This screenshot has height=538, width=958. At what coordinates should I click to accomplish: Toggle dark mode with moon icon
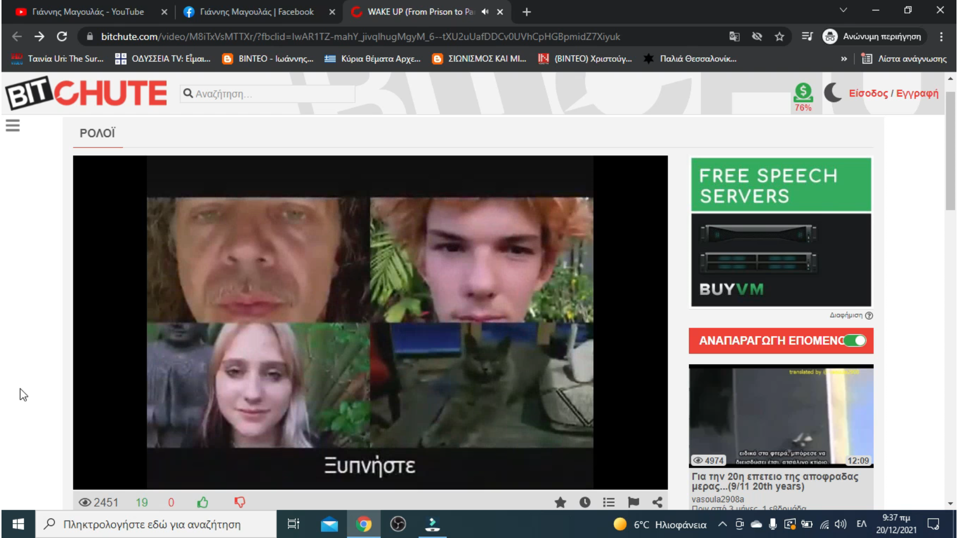[832, 93]
